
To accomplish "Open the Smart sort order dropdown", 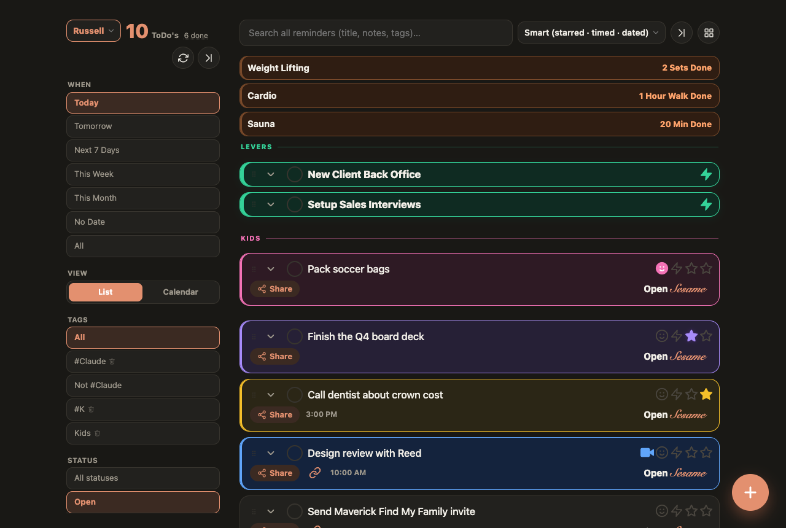I will click(x=591, y=33).
